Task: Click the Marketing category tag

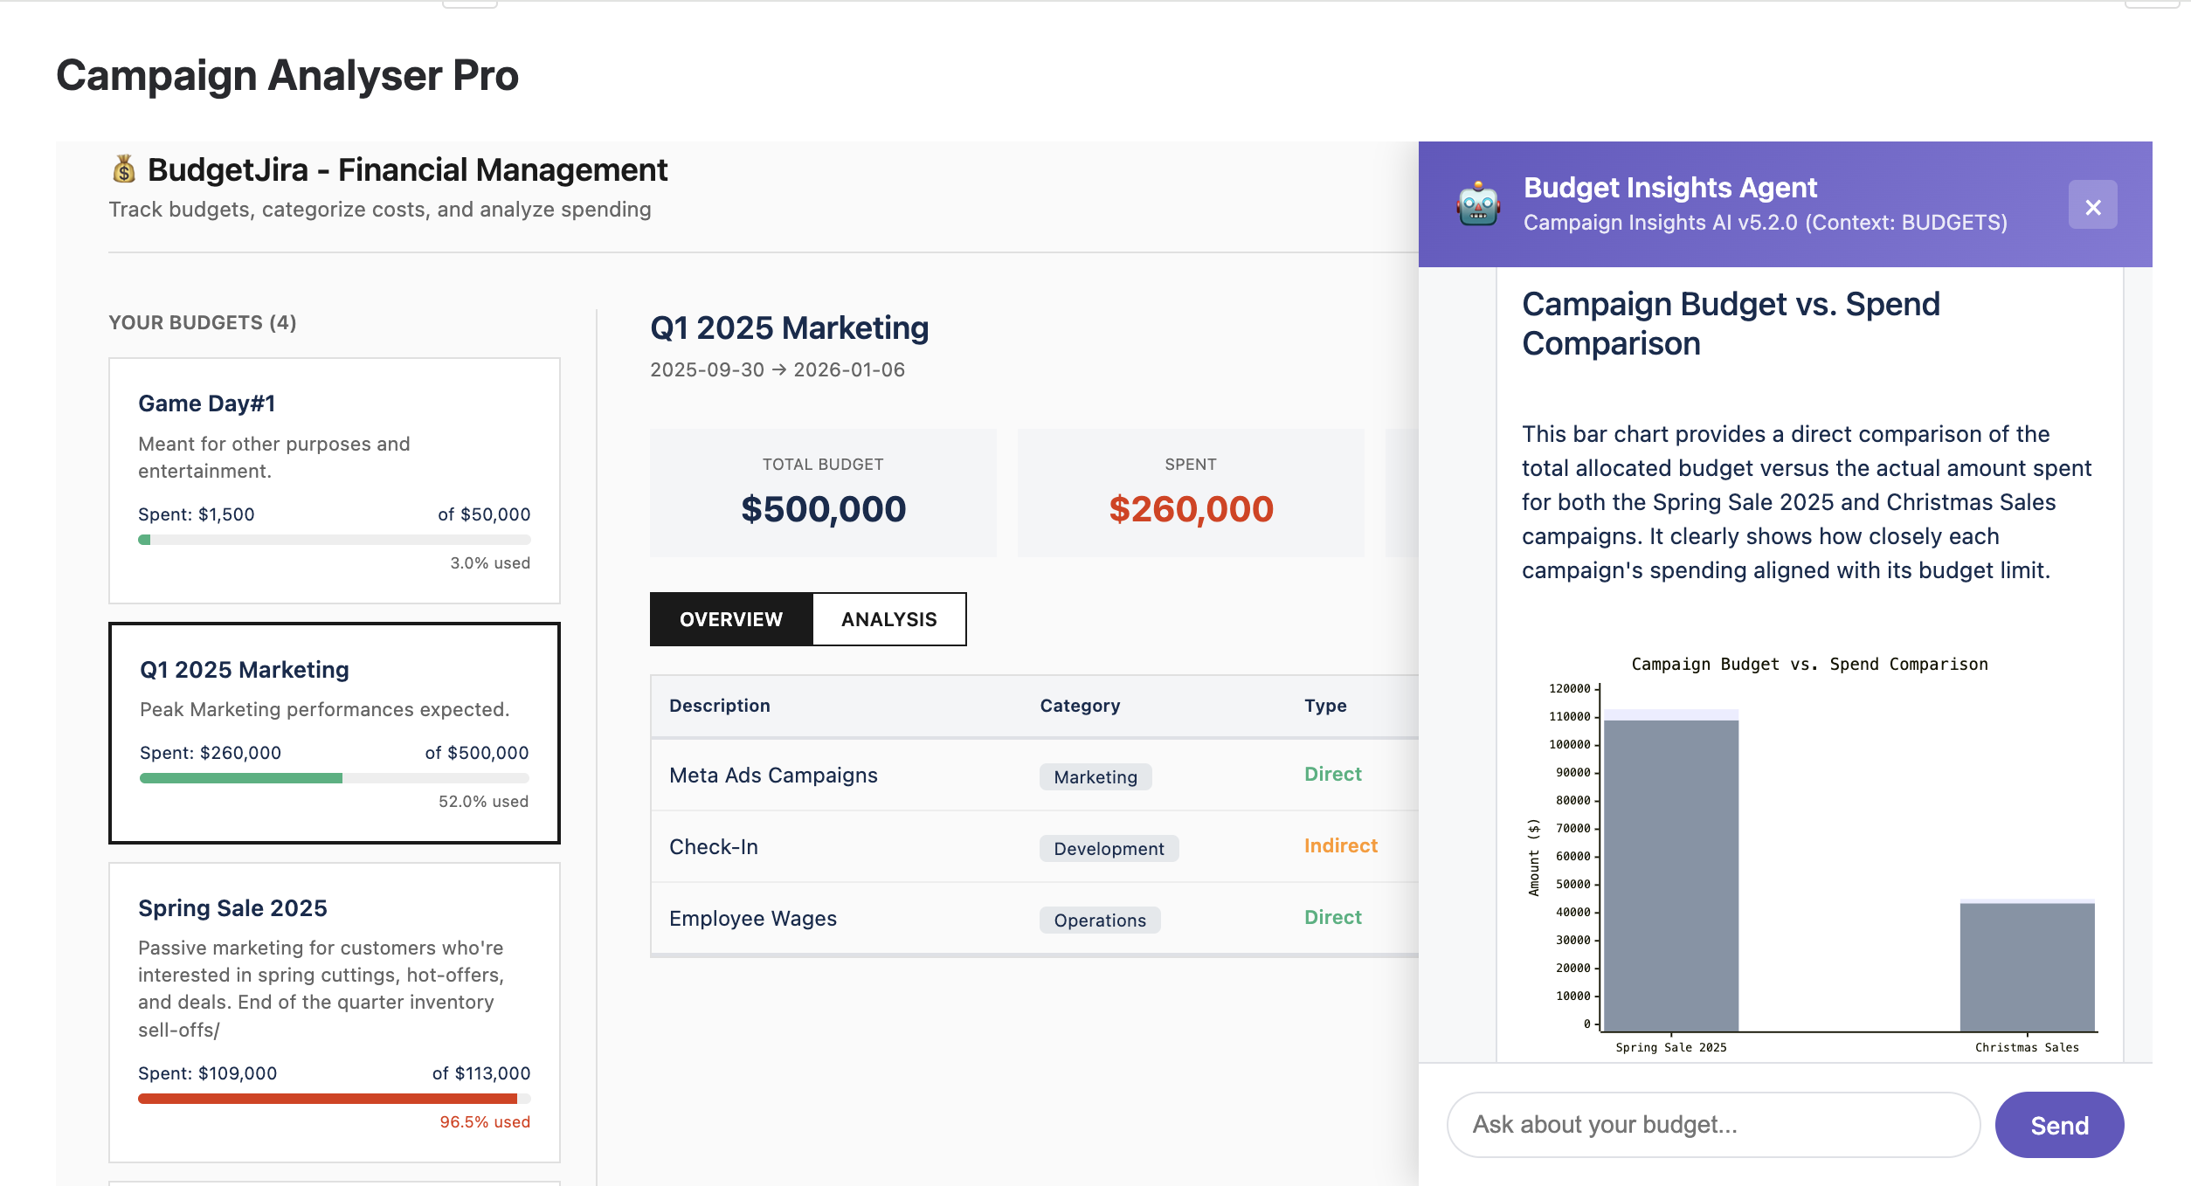Action: coord(1095,777)
